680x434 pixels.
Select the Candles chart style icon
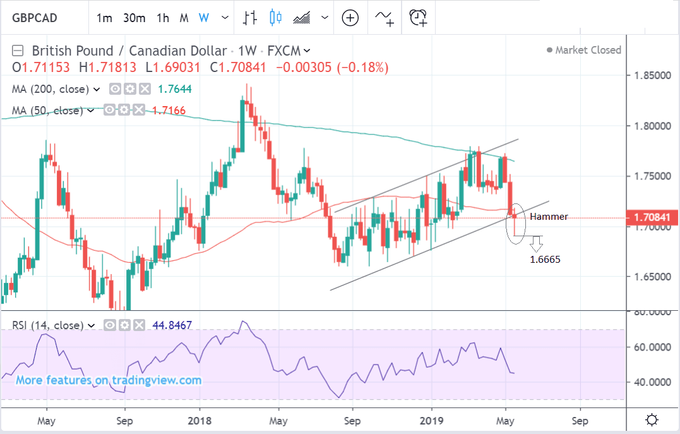[275, 18]
